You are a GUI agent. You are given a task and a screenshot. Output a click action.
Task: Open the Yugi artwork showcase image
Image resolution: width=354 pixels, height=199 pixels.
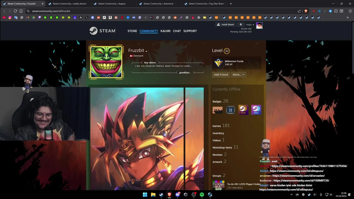137,139
